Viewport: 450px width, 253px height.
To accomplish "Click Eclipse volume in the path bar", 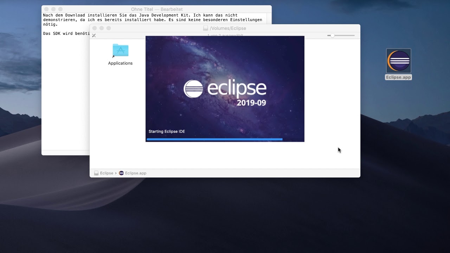I will click(104, 173).
